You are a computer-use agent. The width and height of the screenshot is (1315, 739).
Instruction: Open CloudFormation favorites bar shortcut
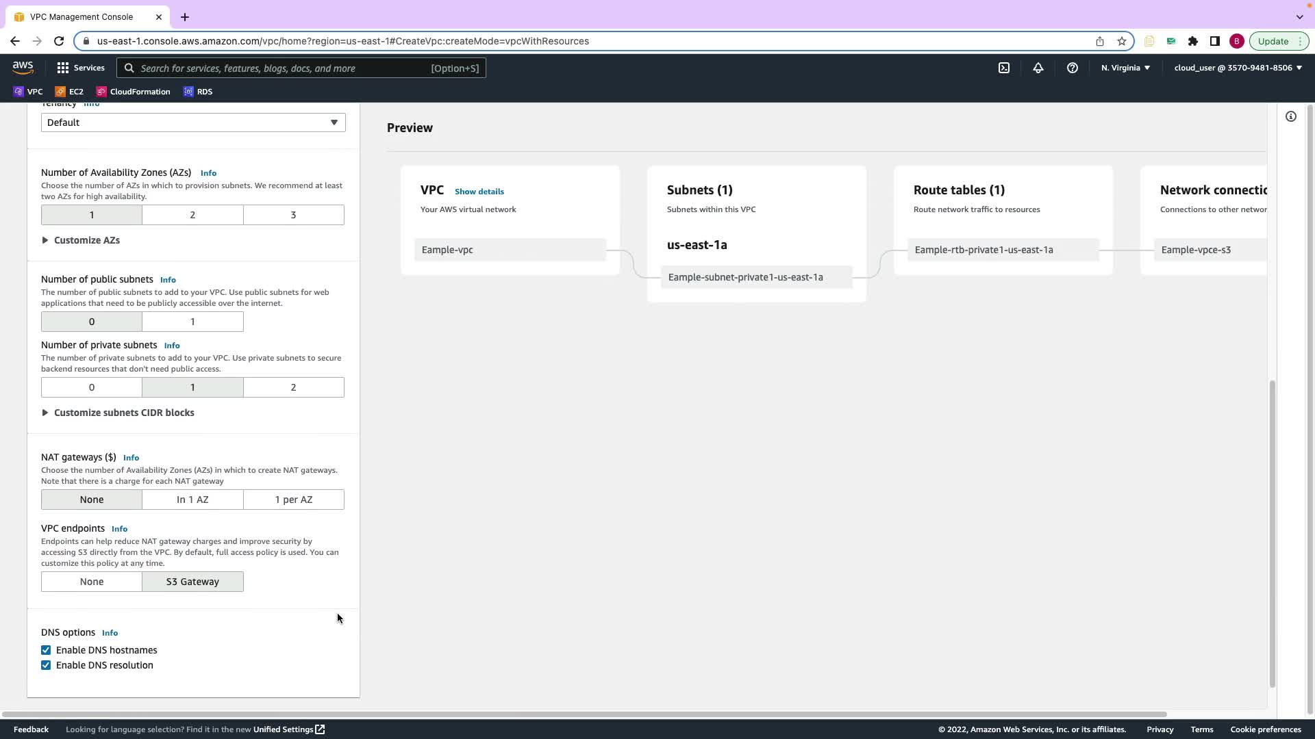click(x=134, y=92)
